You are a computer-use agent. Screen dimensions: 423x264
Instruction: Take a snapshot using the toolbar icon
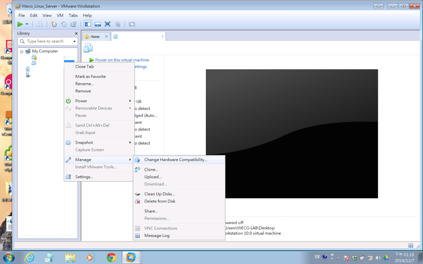pyautogui.click(x=54, y=24)
